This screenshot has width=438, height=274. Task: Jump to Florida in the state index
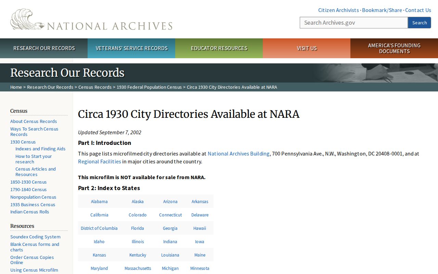[x=138, y=228]
